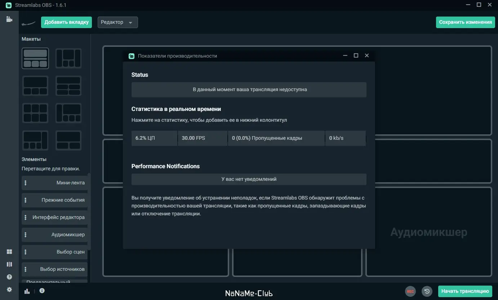Choose the six equal panes grid layout
The image size is (498, 300).
point(35,113)
